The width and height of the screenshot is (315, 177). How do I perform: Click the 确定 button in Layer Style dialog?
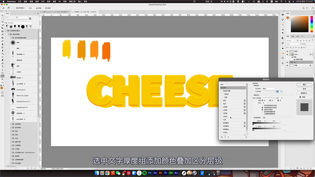click(x=304, y=84)
